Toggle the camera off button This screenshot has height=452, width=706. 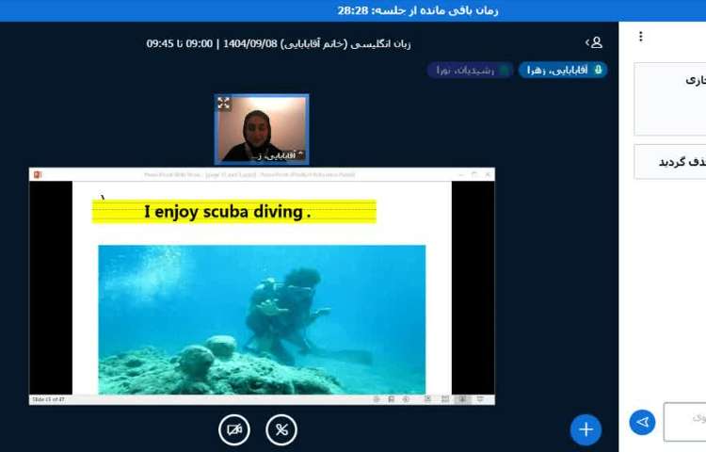point(234,429)
